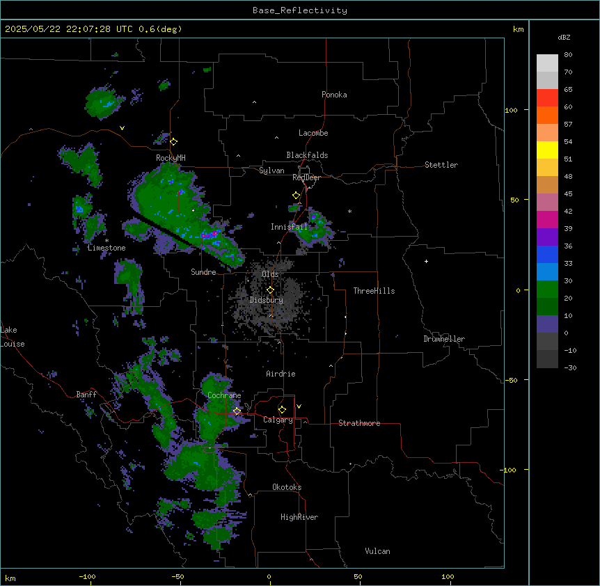Click the Ponoka city label

[334, 95]
